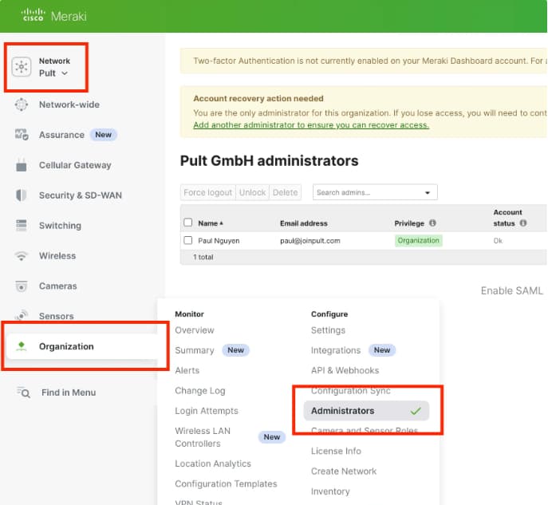Open Network-wide menu

(x=69, y=105)
